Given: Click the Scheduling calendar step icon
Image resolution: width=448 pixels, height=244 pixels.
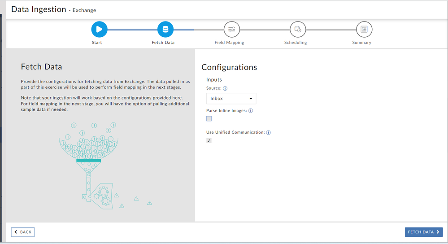Looking at the screenshot, I should pyautogui.click(x=298, y=30).
